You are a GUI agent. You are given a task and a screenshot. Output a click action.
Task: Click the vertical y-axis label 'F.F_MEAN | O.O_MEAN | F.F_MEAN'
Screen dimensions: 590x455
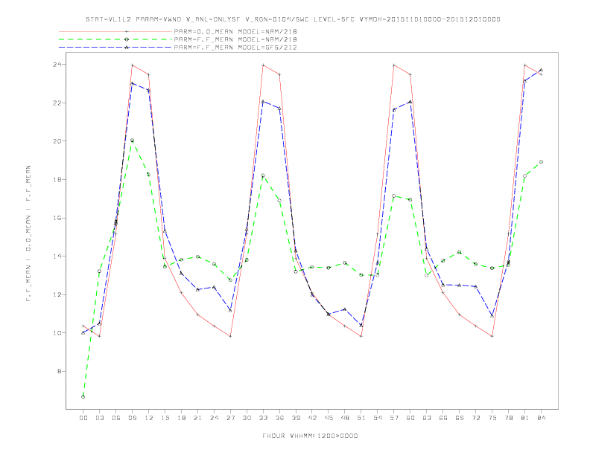(28, 233)
